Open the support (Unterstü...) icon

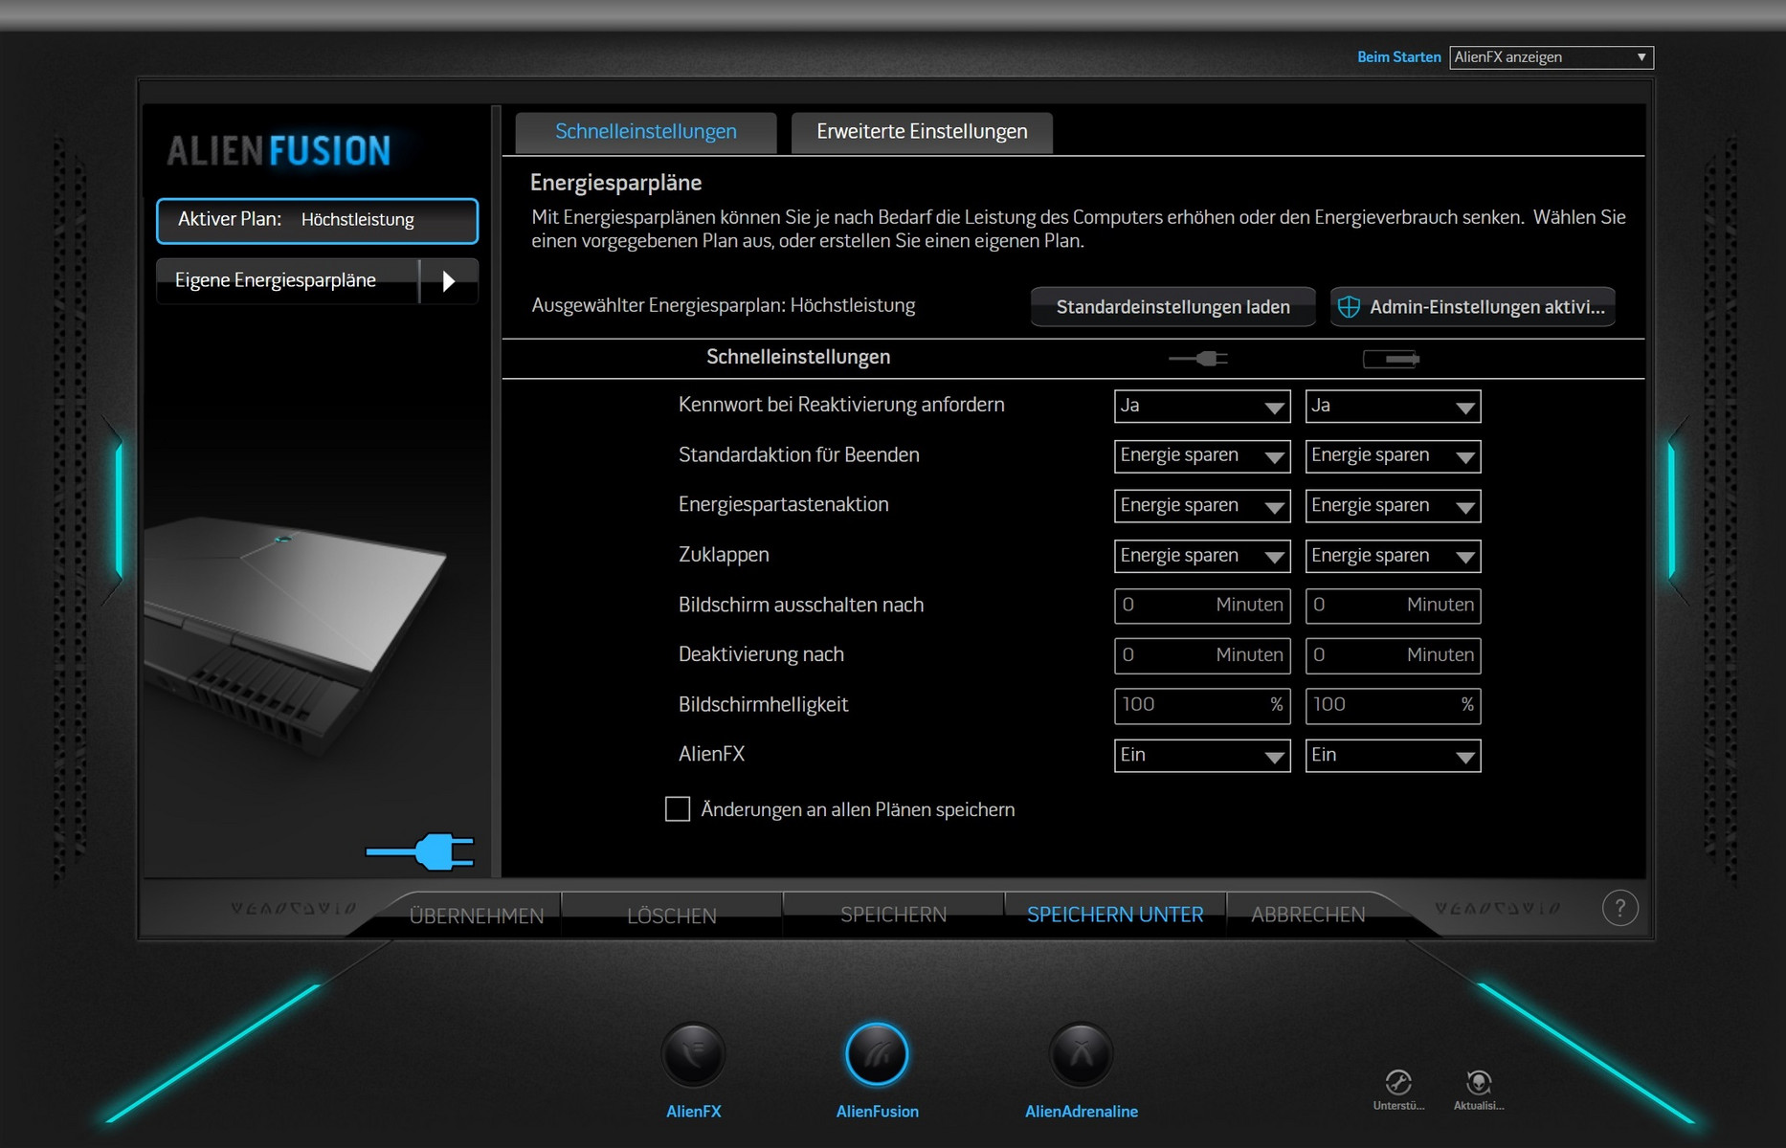(x=1398, y=1082)
